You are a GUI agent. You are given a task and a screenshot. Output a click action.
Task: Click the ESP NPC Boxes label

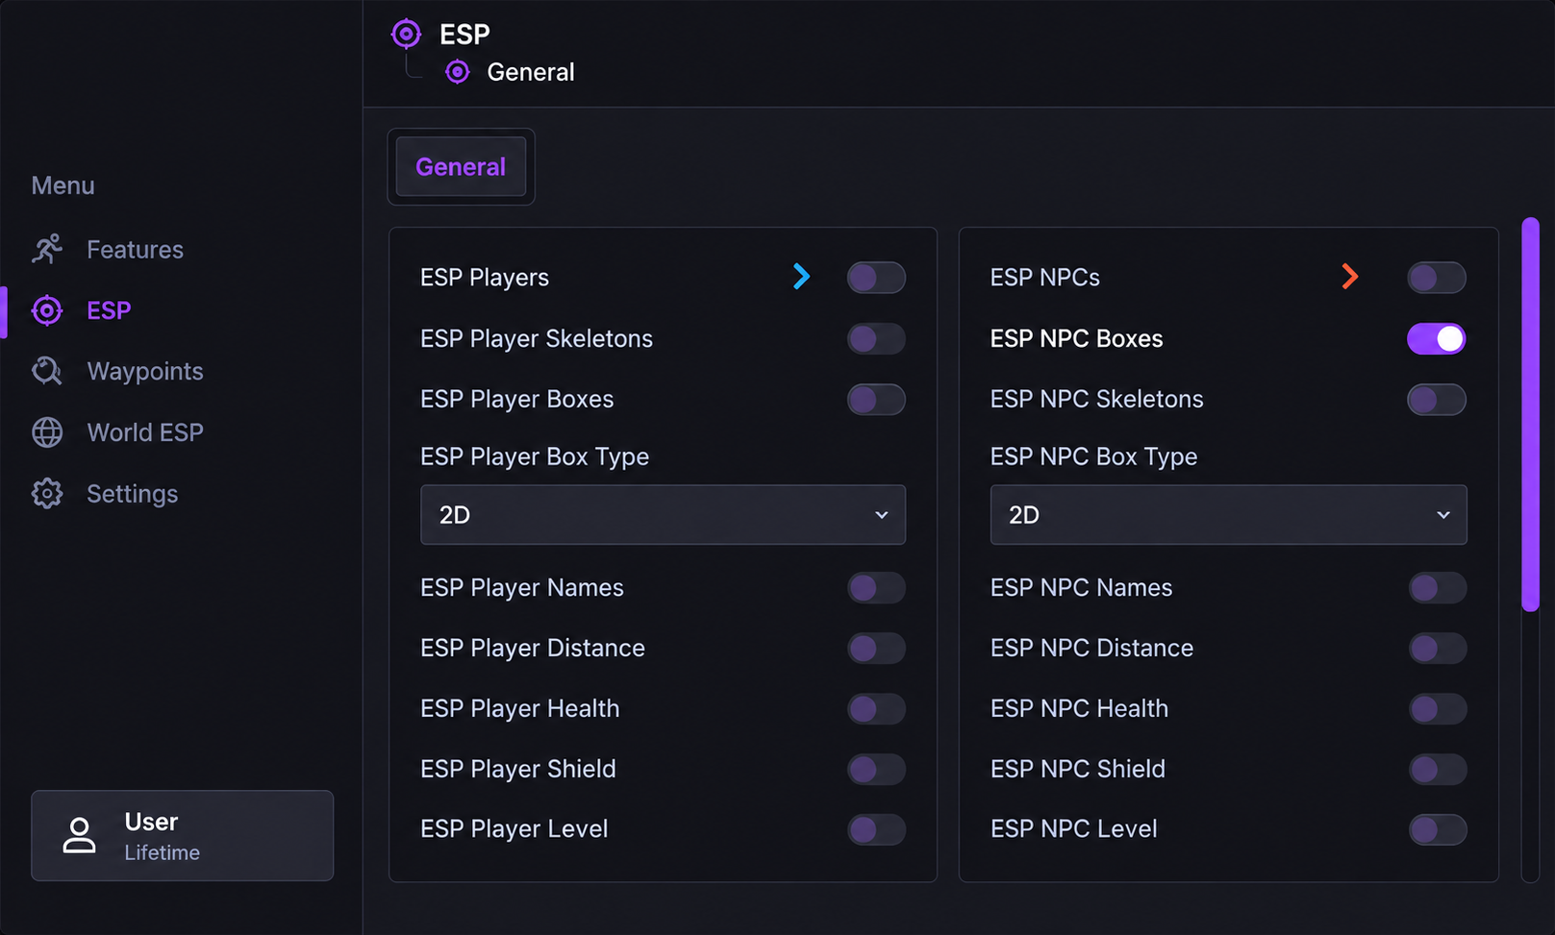(x=1076, y=338)
